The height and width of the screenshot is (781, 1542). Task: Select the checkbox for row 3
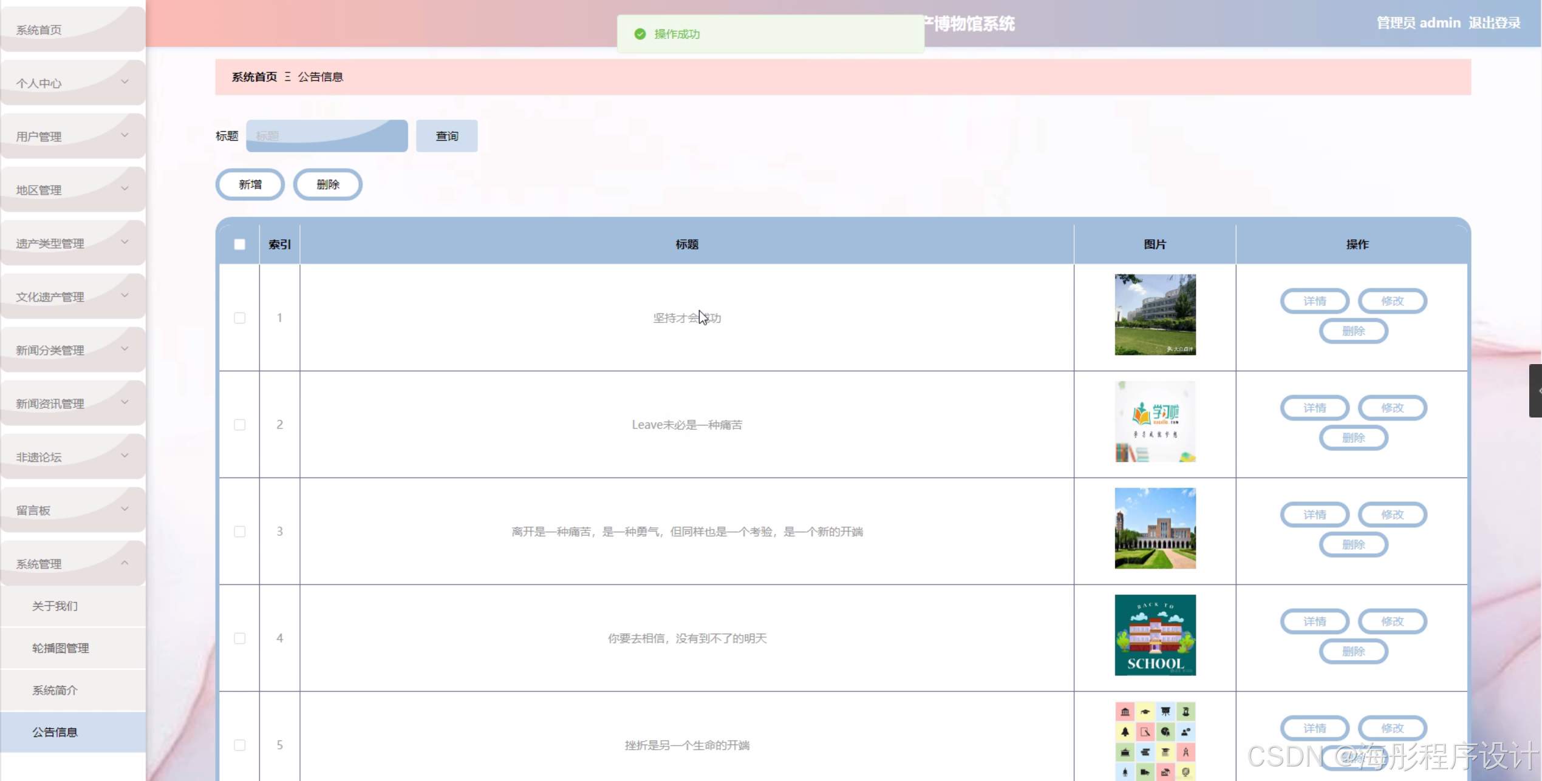point(239,532)
